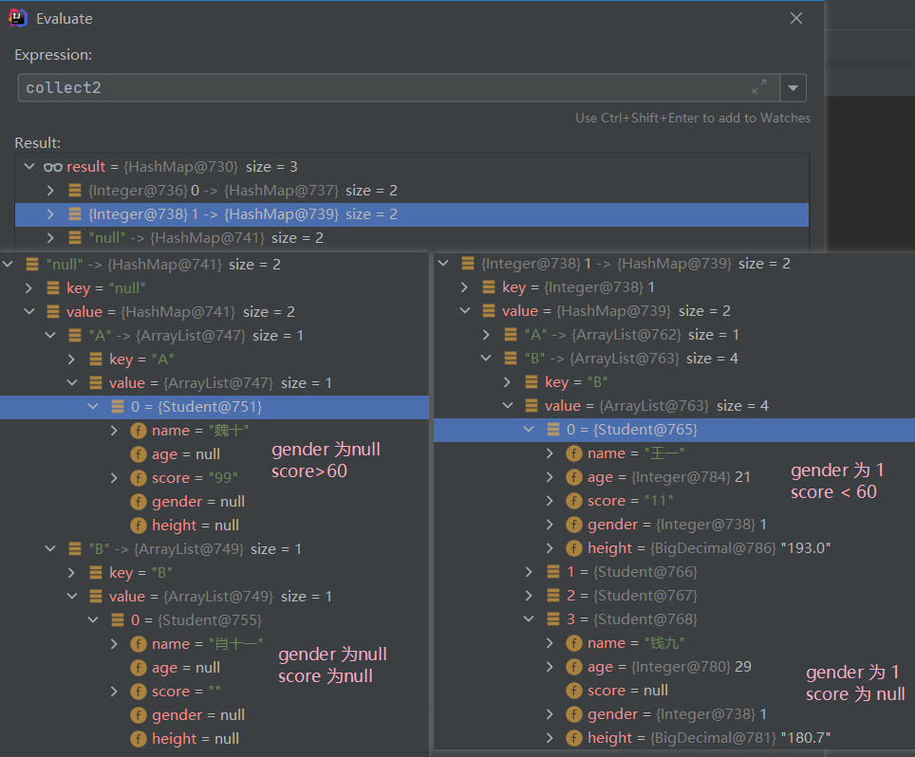This screenshot has width=915, height=757.
Task: Click field icon of height = null under 肖十一
Action: click(x=139, y=739)
